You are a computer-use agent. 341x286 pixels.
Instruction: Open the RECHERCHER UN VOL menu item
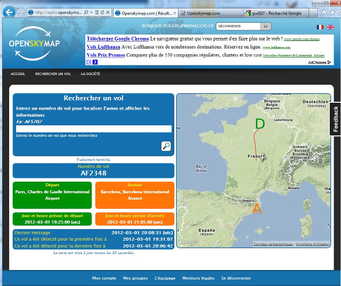pos(53,74)
